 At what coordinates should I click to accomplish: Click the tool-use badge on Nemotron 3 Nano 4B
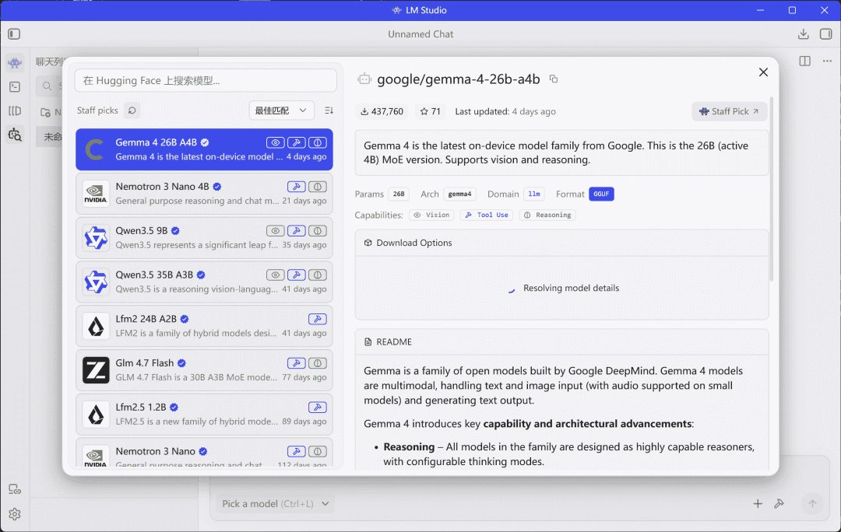(x=296, y=187)
